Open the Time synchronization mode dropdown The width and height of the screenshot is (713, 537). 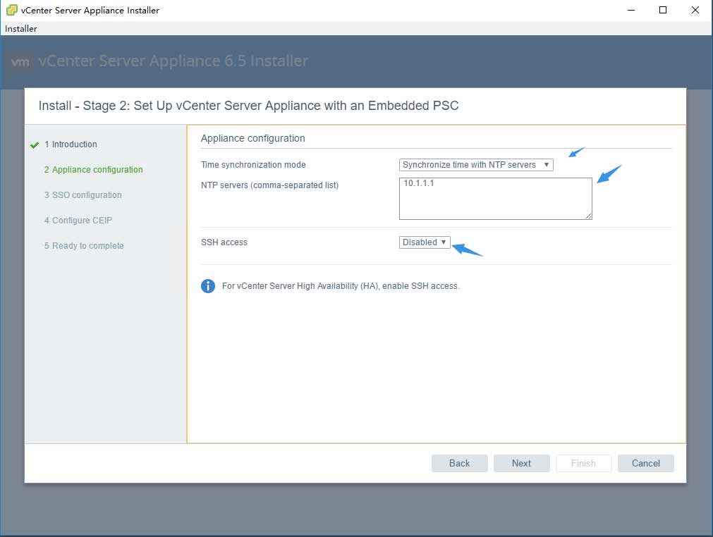point(476,165)
